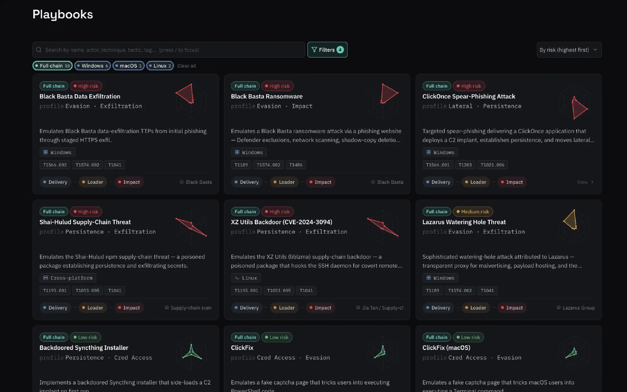Click Full chain badge on ClickFix (macOS) card
The height and width of the screenshot is (392, 627).
point(437,337)
